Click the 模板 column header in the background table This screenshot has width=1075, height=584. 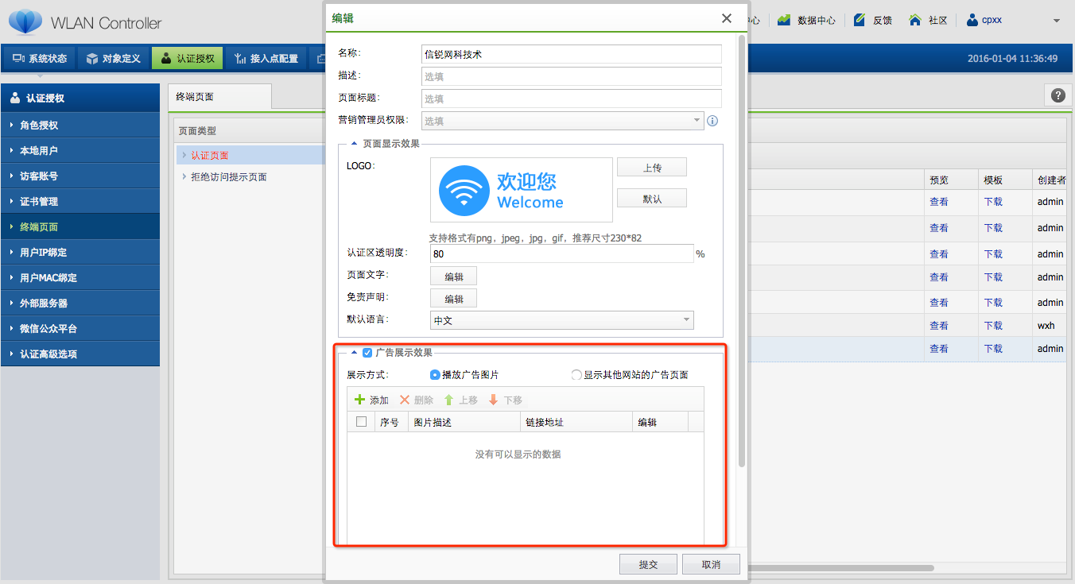click(1005, 180)
